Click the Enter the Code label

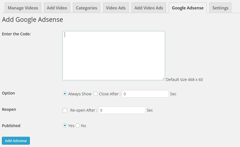point(16,34)
